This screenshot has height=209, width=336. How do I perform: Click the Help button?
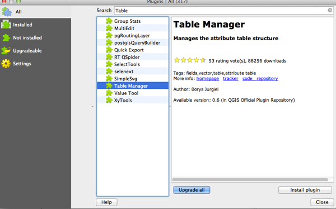tap(106, 202)
